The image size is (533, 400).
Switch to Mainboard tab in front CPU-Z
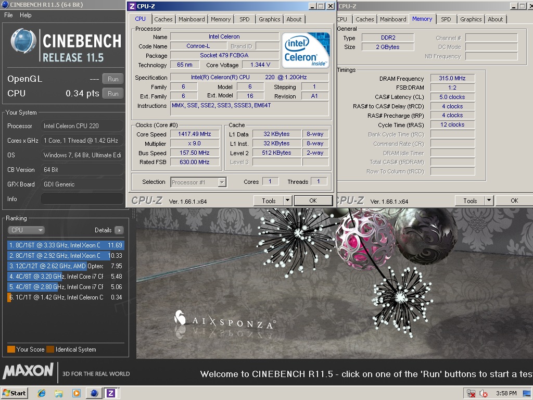tap(192, 19)
